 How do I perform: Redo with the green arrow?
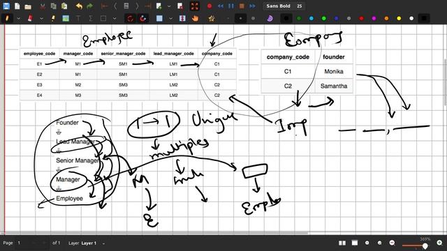coord(90,6)
